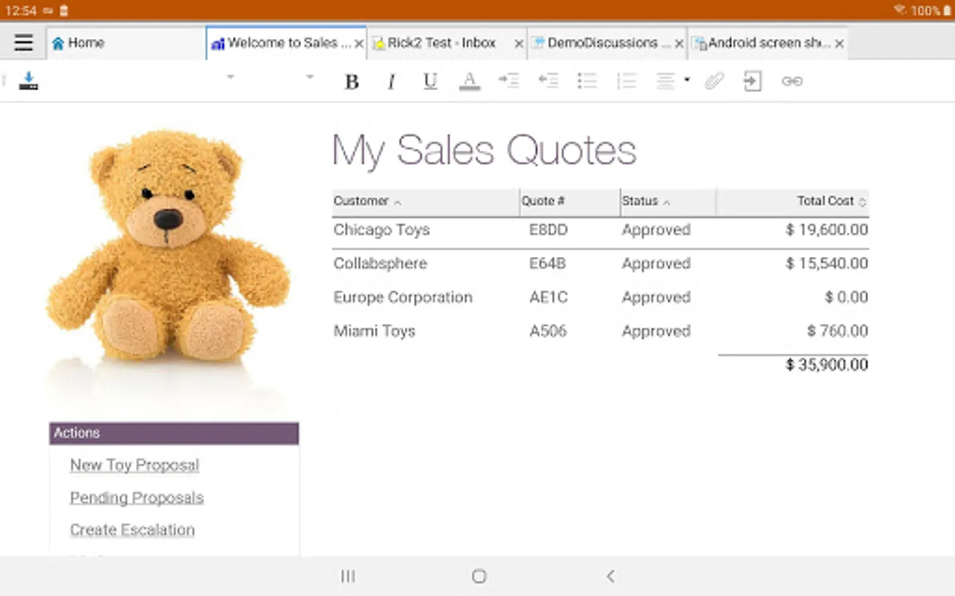
Task: Open the font size dropdown
Action: 309,77
